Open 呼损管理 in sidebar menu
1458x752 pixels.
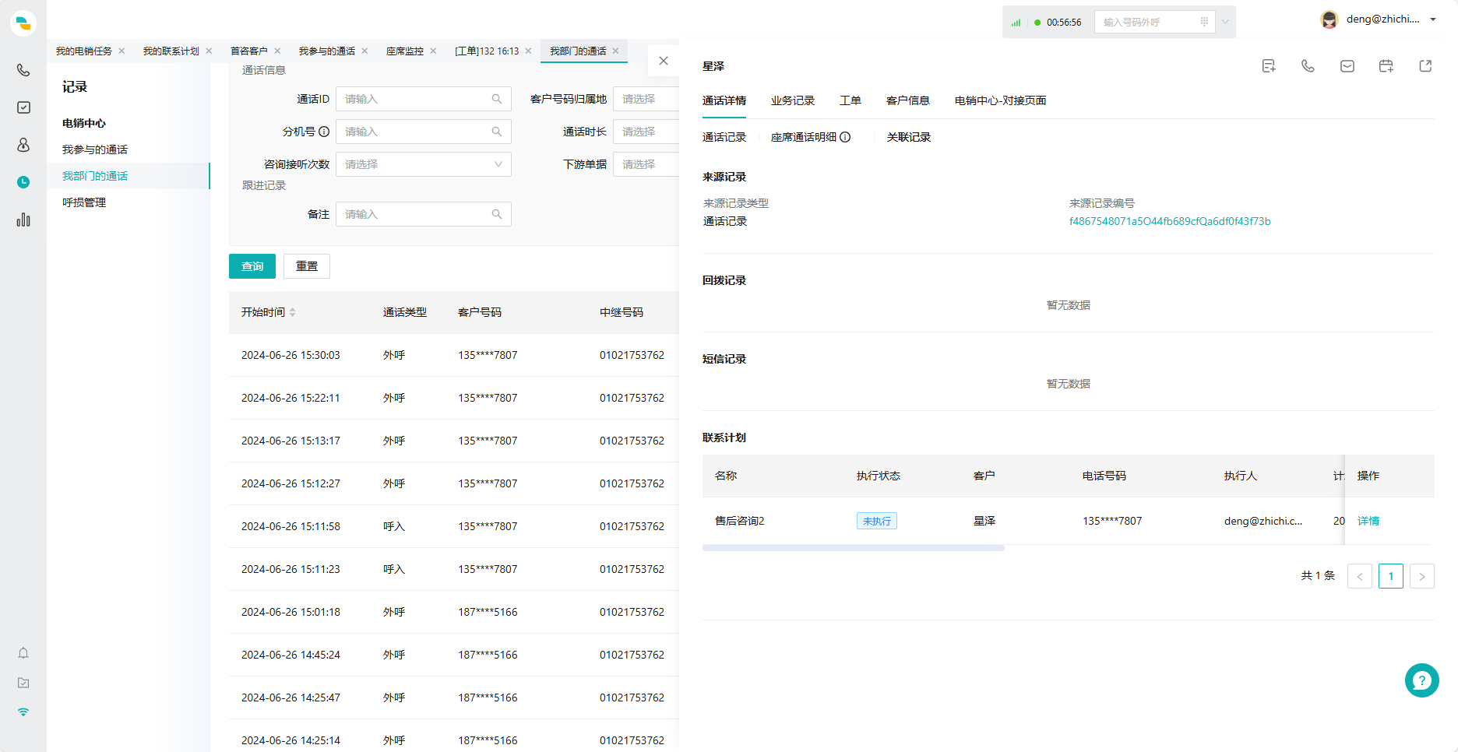click(x=84, y=202)
